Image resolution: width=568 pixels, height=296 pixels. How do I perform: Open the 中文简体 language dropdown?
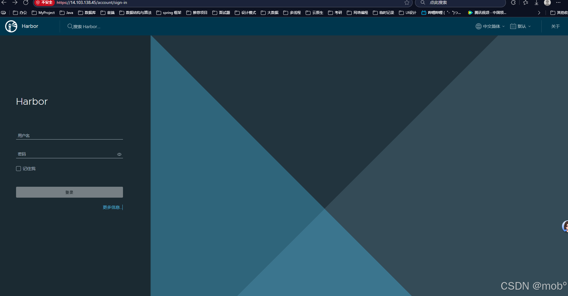coord(490,26)
